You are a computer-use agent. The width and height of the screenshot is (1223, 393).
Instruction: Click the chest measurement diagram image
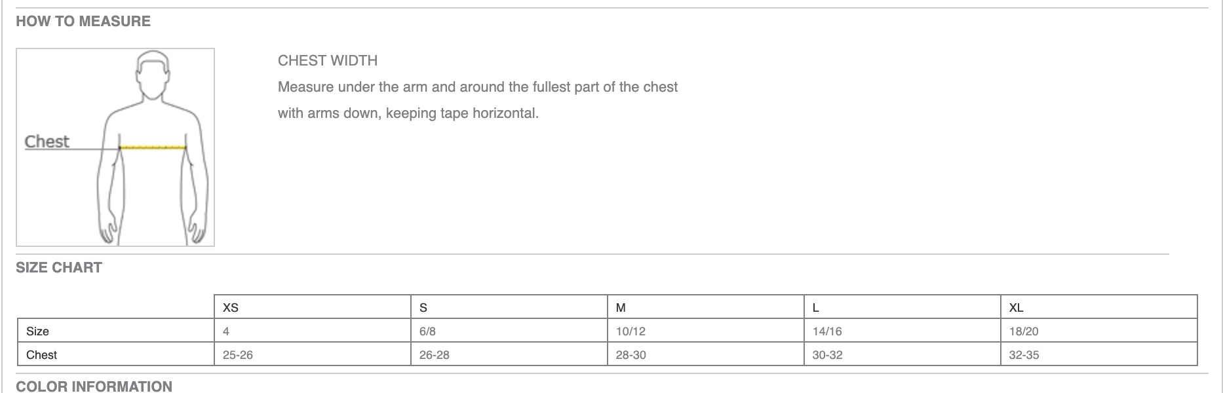tap(115, 147)
